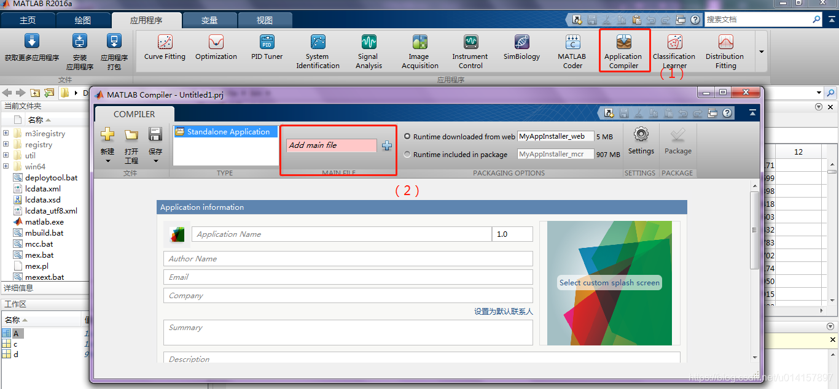839x389 pixels.
Task: Click the application icon next to Application Name
Action: click(x=178, y=234)
